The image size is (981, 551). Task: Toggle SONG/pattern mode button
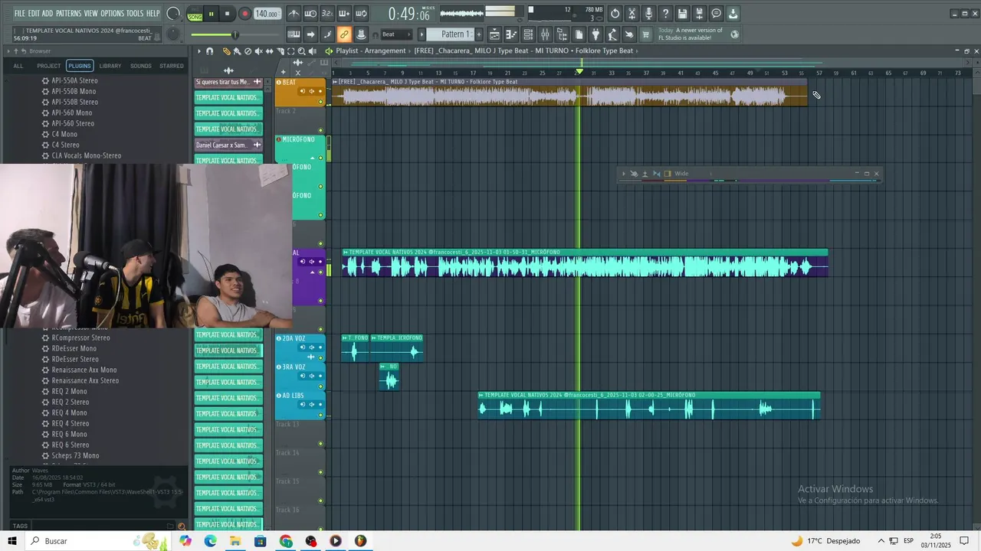click(195, 14)
